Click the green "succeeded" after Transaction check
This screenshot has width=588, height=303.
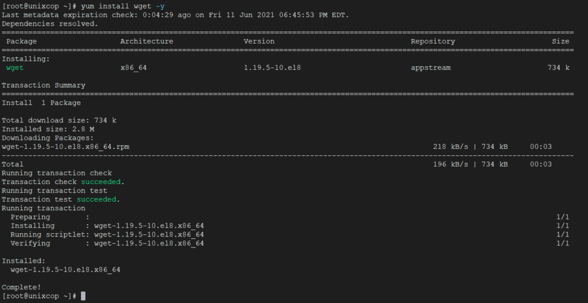(x=101, y=182)
